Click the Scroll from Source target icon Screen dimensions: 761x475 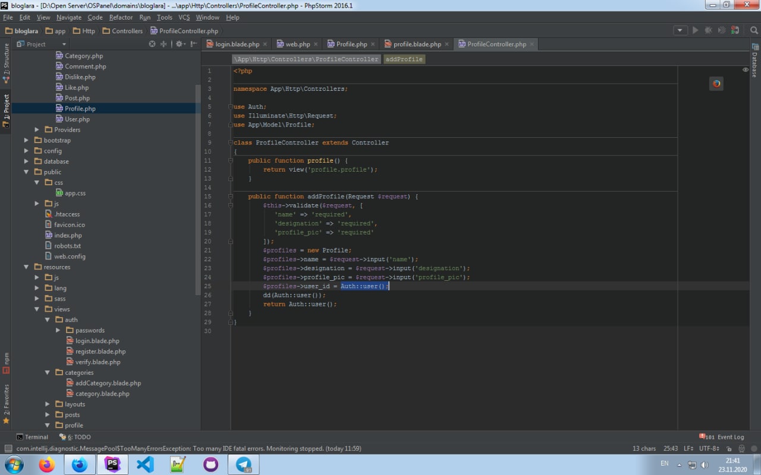coord(152,44)
